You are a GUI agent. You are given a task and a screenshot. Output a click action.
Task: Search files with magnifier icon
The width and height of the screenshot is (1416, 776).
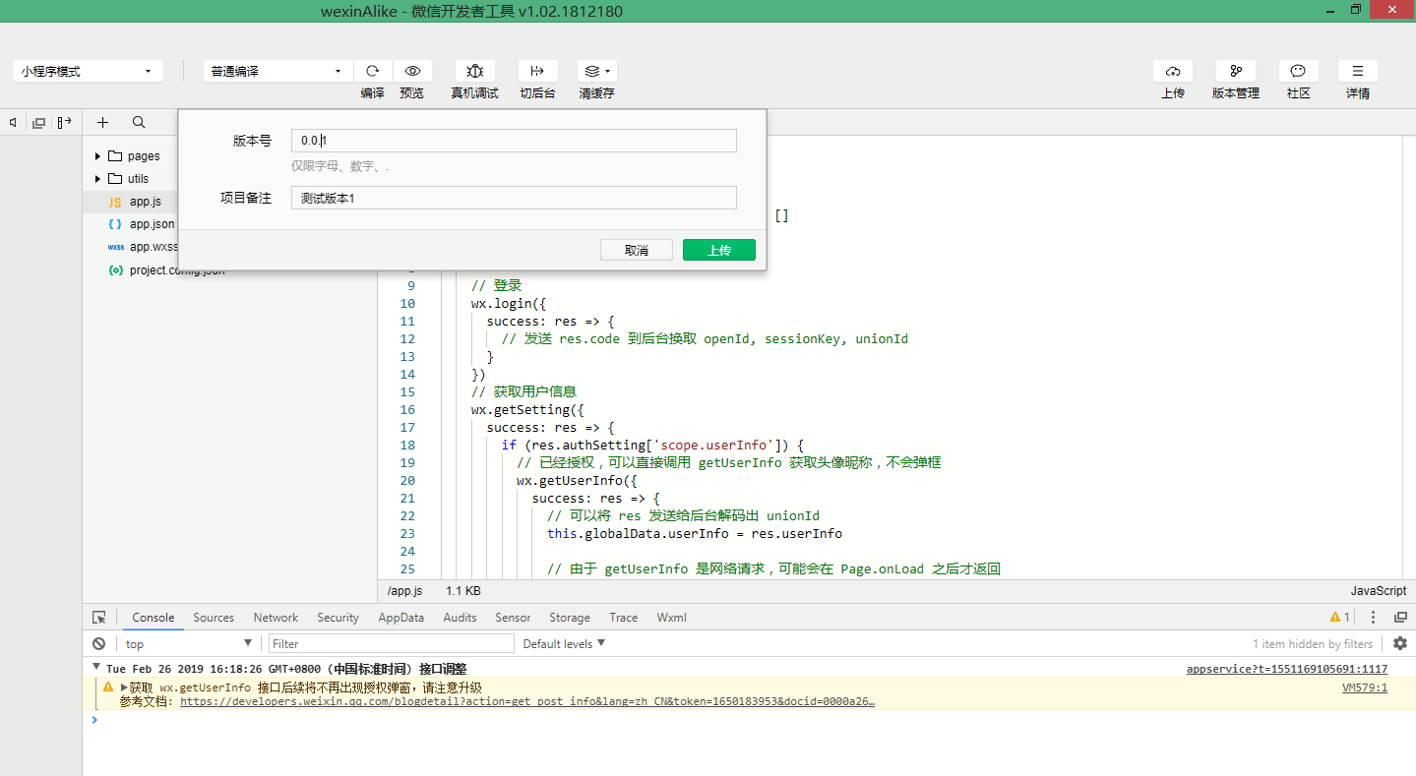[x=139, y=123]
